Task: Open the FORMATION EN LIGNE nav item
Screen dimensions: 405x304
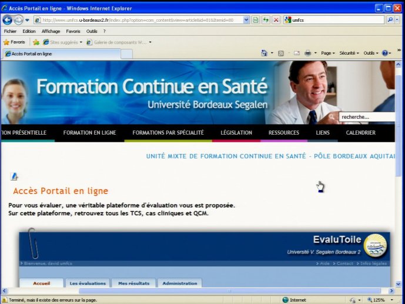Action: point(89,133)
